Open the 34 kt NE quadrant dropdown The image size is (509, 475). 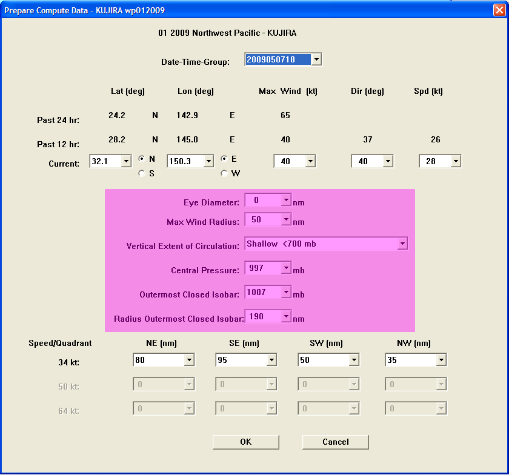click(189, 359)
